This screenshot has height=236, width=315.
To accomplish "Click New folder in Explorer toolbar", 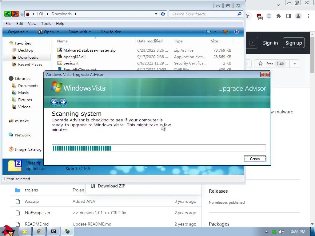I will coord(110,32).
